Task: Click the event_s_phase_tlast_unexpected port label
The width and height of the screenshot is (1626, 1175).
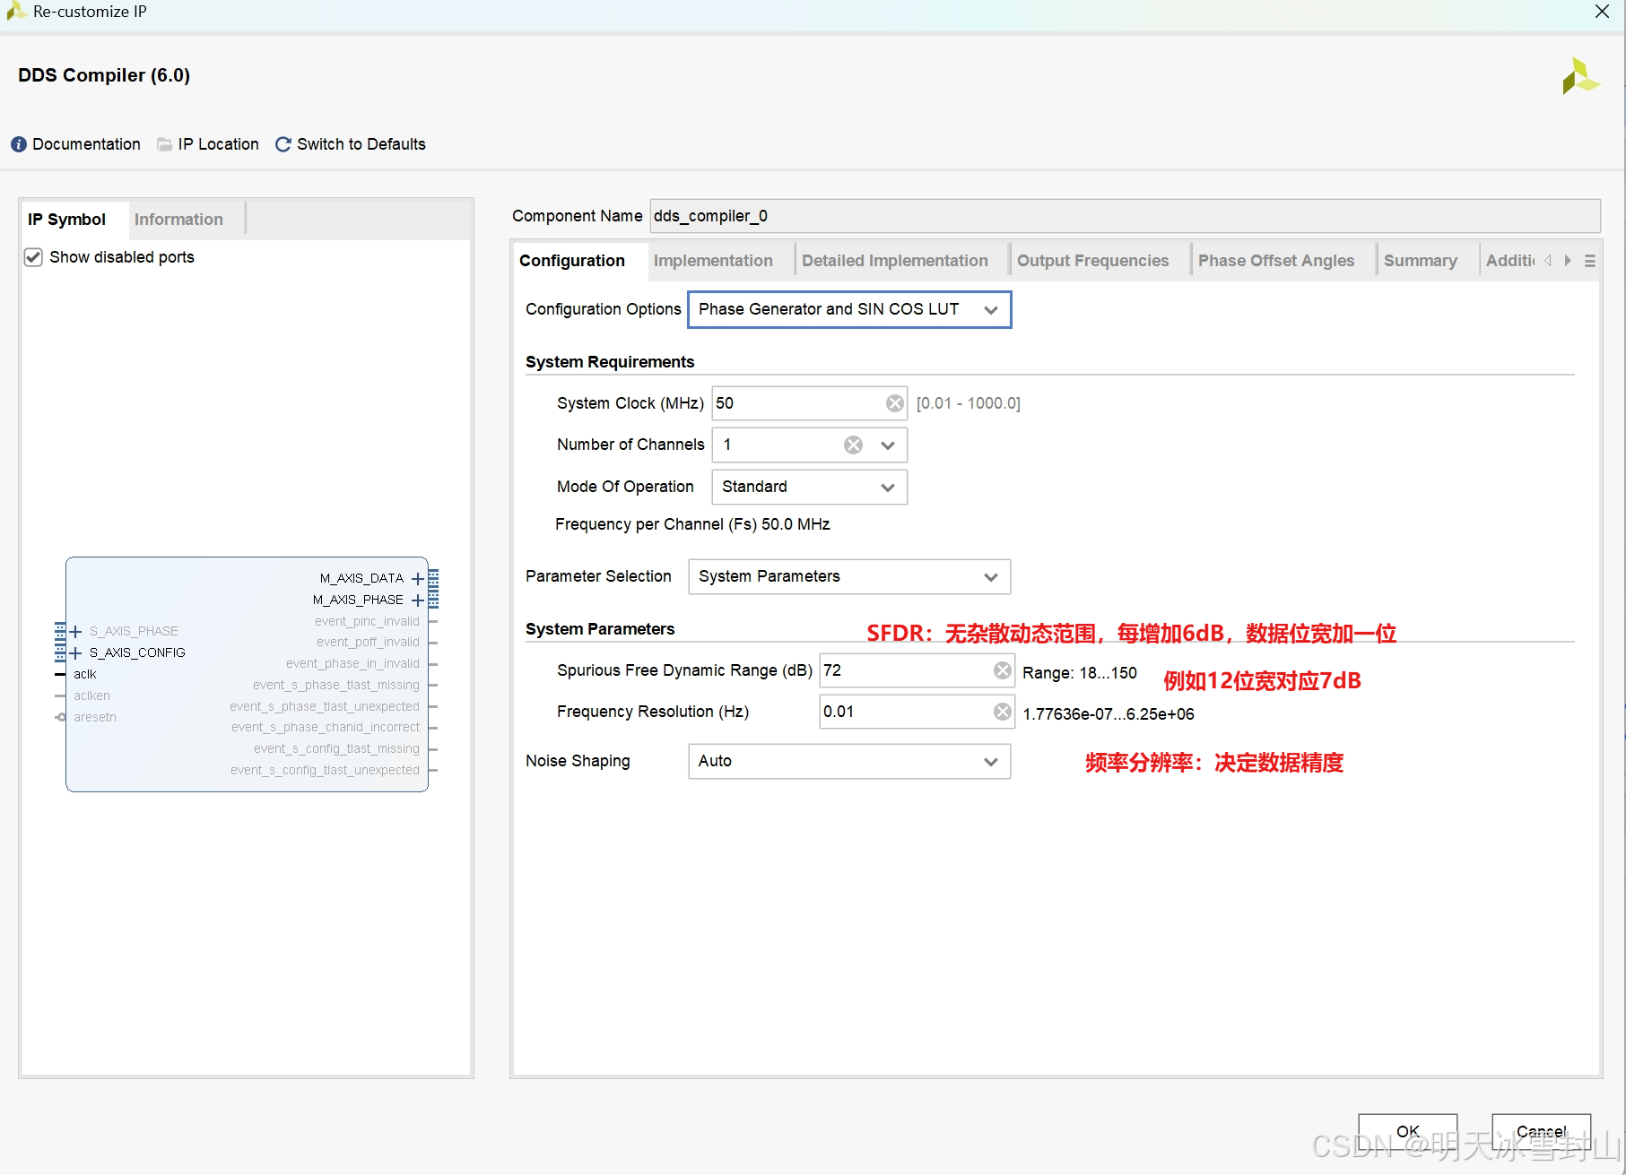Action: [x=325, y=707]
